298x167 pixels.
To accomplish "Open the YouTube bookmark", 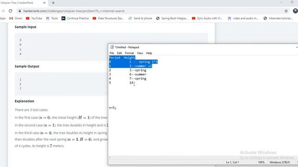I will (34, 19).
